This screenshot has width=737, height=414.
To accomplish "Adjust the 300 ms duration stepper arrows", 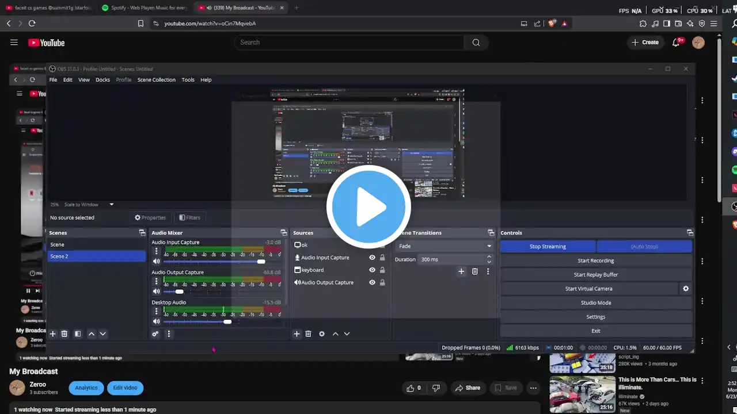I will click(x=489, y=259).
